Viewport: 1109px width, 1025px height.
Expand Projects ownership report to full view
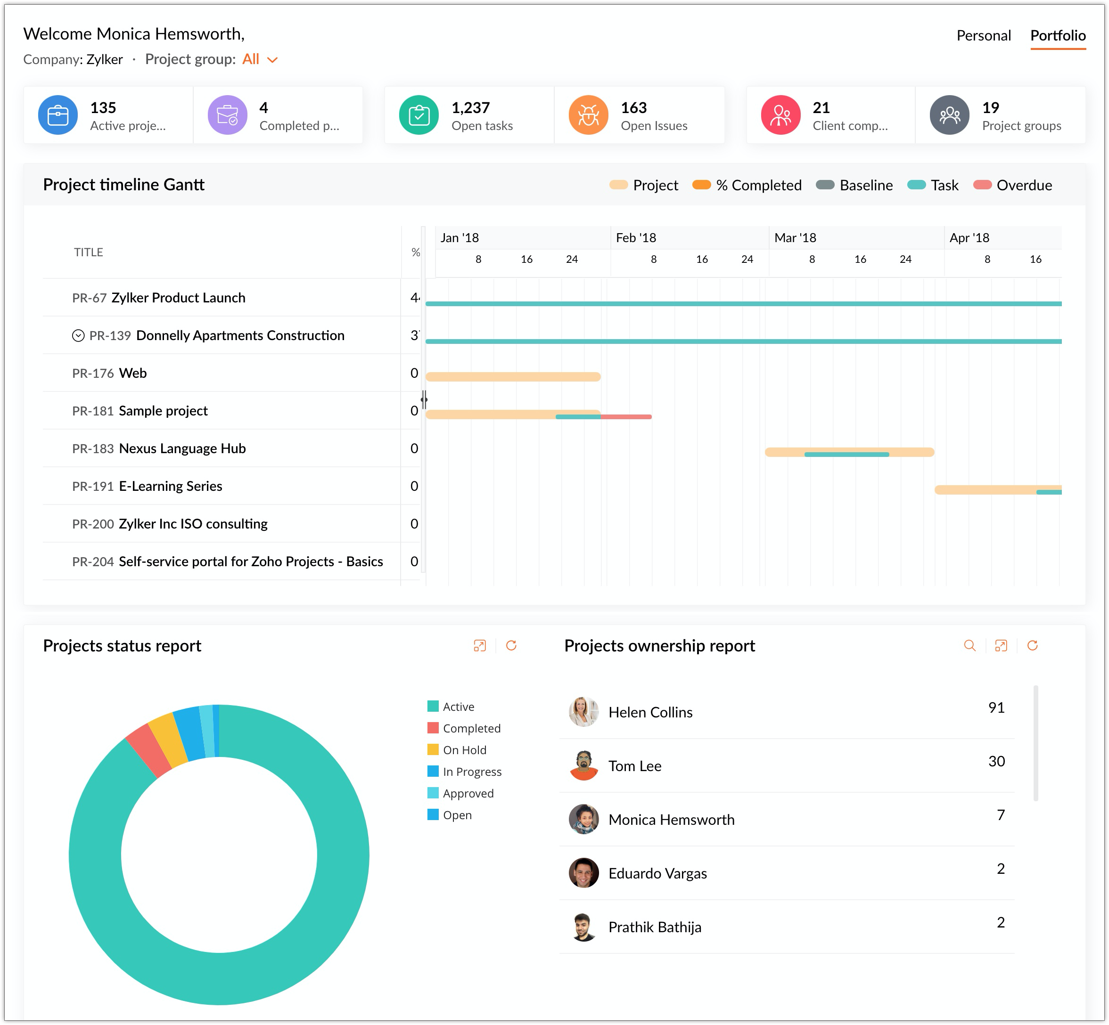coord(1001,646)
